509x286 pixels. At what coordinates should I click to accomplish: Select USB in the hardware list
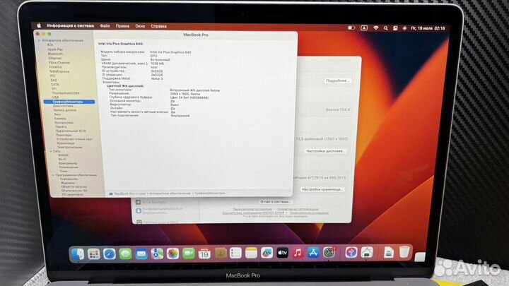coord(56,97)
